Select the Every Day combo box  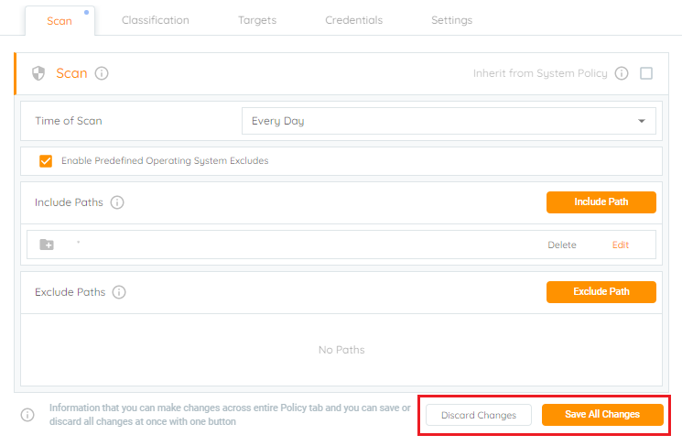449,121
